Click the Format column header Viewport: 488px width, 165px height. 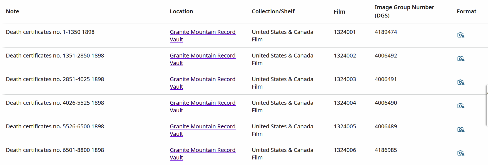point(466,11)
